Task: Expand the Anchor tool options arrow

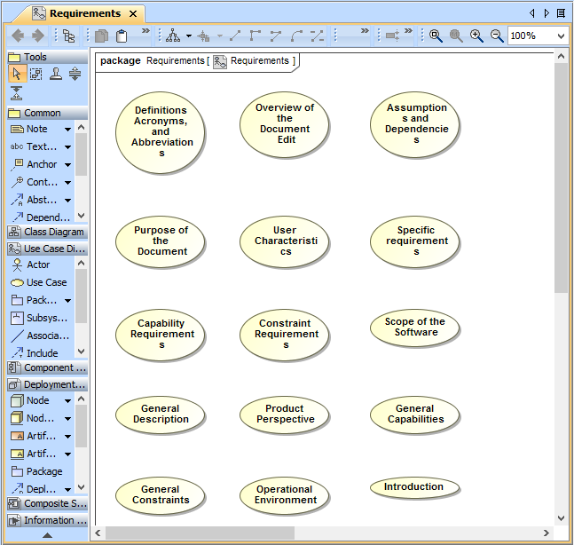Action: click(x=67, y=165)
